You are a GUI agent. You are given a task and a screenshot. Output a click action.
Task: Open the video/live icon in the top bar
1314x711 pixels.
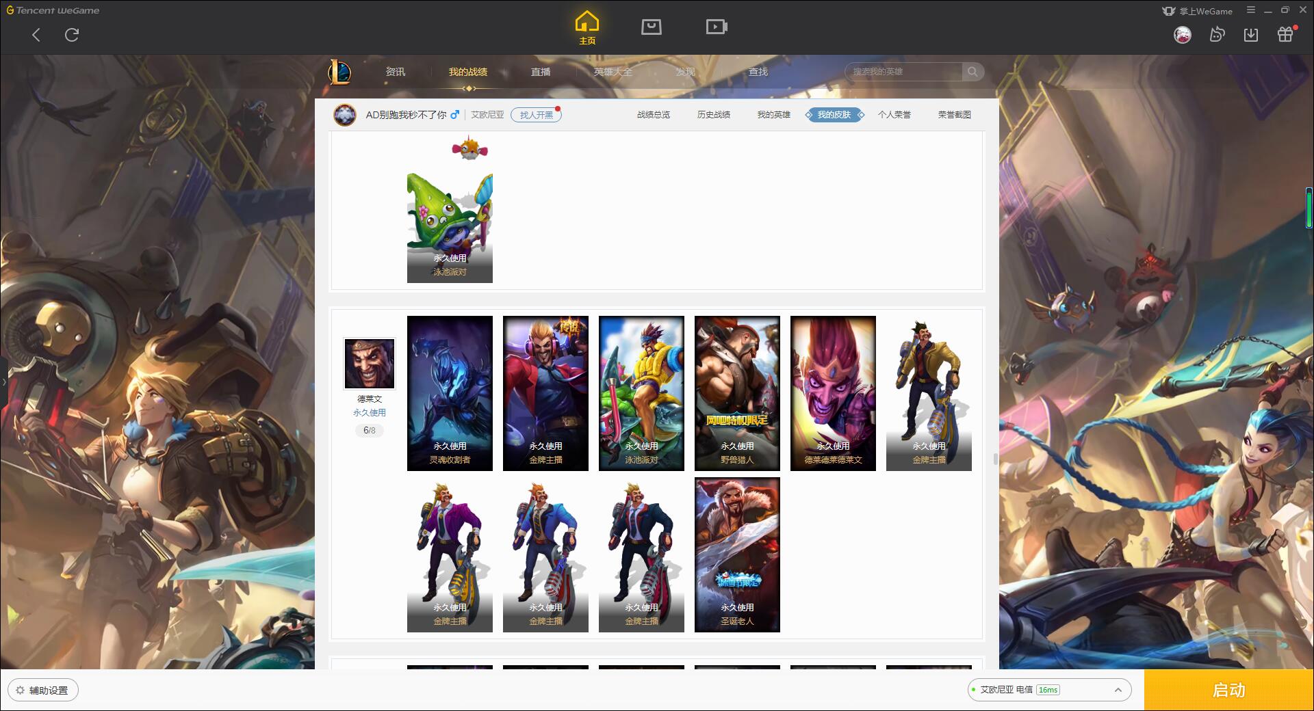716,27
